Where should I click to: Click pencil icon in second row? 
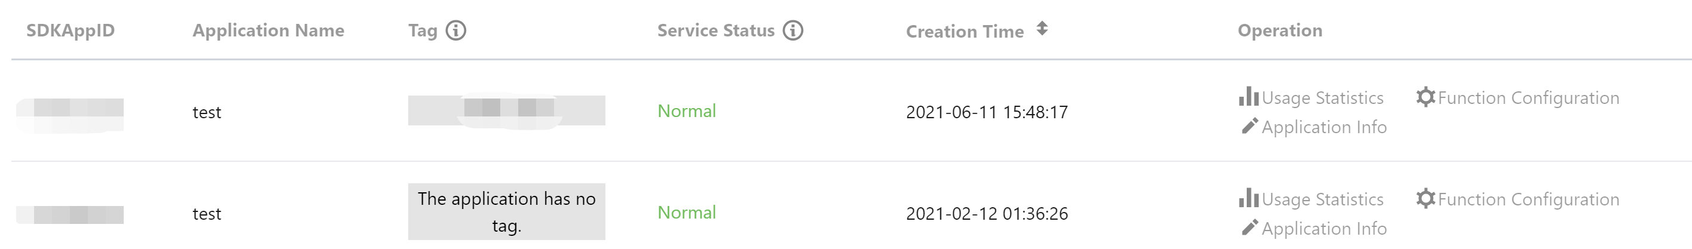pos(1249,228)
